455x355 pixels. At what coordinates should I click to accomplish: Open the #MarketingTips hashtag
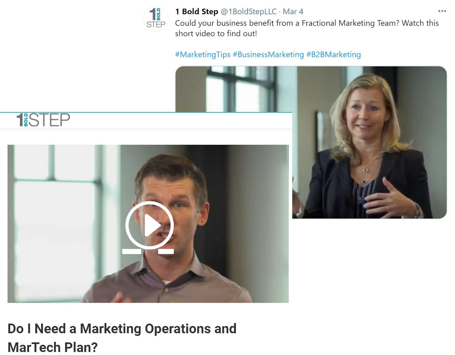point(203,55)
